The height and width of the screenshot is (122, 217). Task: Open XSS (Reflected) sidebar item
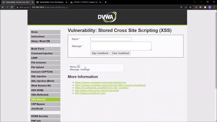point(45,95)
